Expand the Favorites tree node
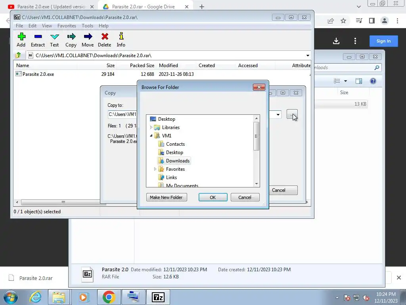This screenshot has height=305, width=406. (x=155, y=169)
